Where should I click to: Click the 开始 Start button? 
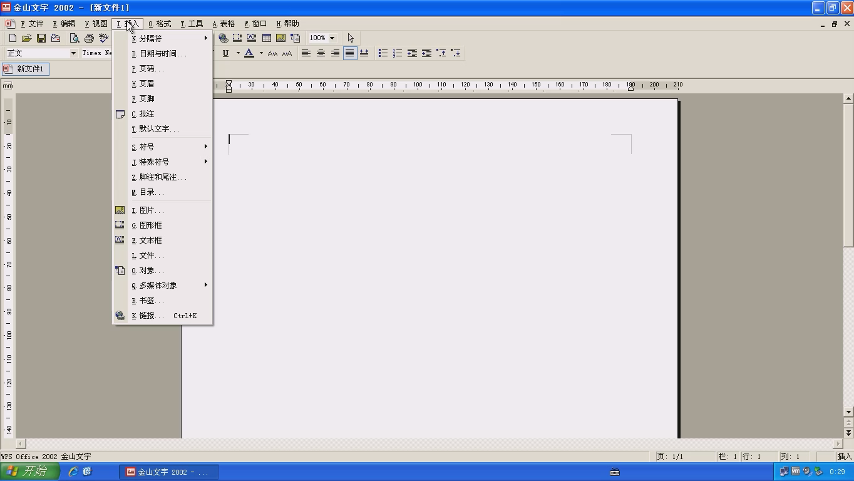point(29,472)
